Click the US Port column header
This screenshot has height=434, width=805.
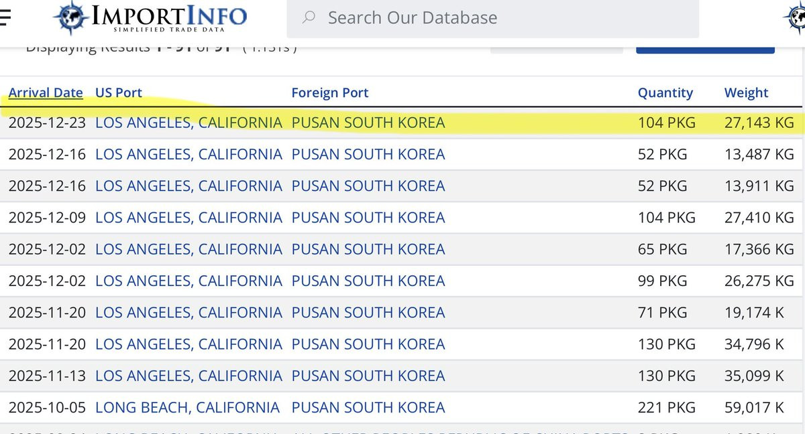(x=119, y=93)
